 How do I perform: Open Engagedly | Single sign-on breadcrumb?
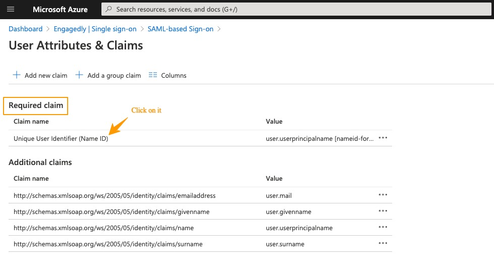click(x=95, y=29)
